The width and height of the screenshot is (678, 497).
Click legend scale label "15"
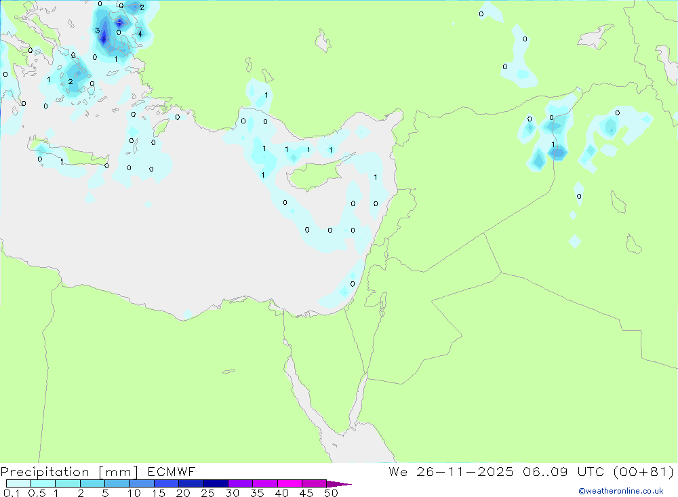tap(159, 493)
